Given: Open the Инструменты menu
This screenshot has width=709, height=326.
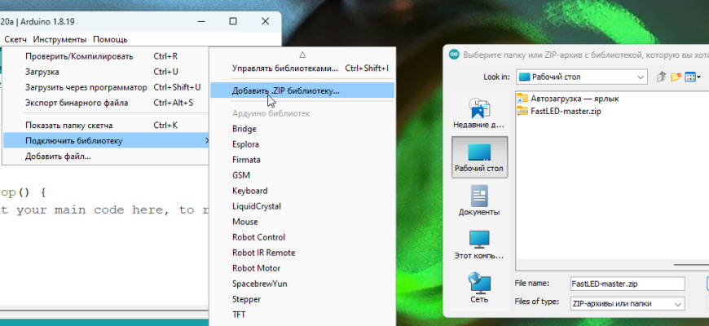Looking at the screenshot, I should (60, 39).
